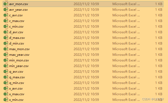The height and width of the screenshot is (103, 168).
Task: Click the file icon of max_mon.csv
Action: coord(6,49)
